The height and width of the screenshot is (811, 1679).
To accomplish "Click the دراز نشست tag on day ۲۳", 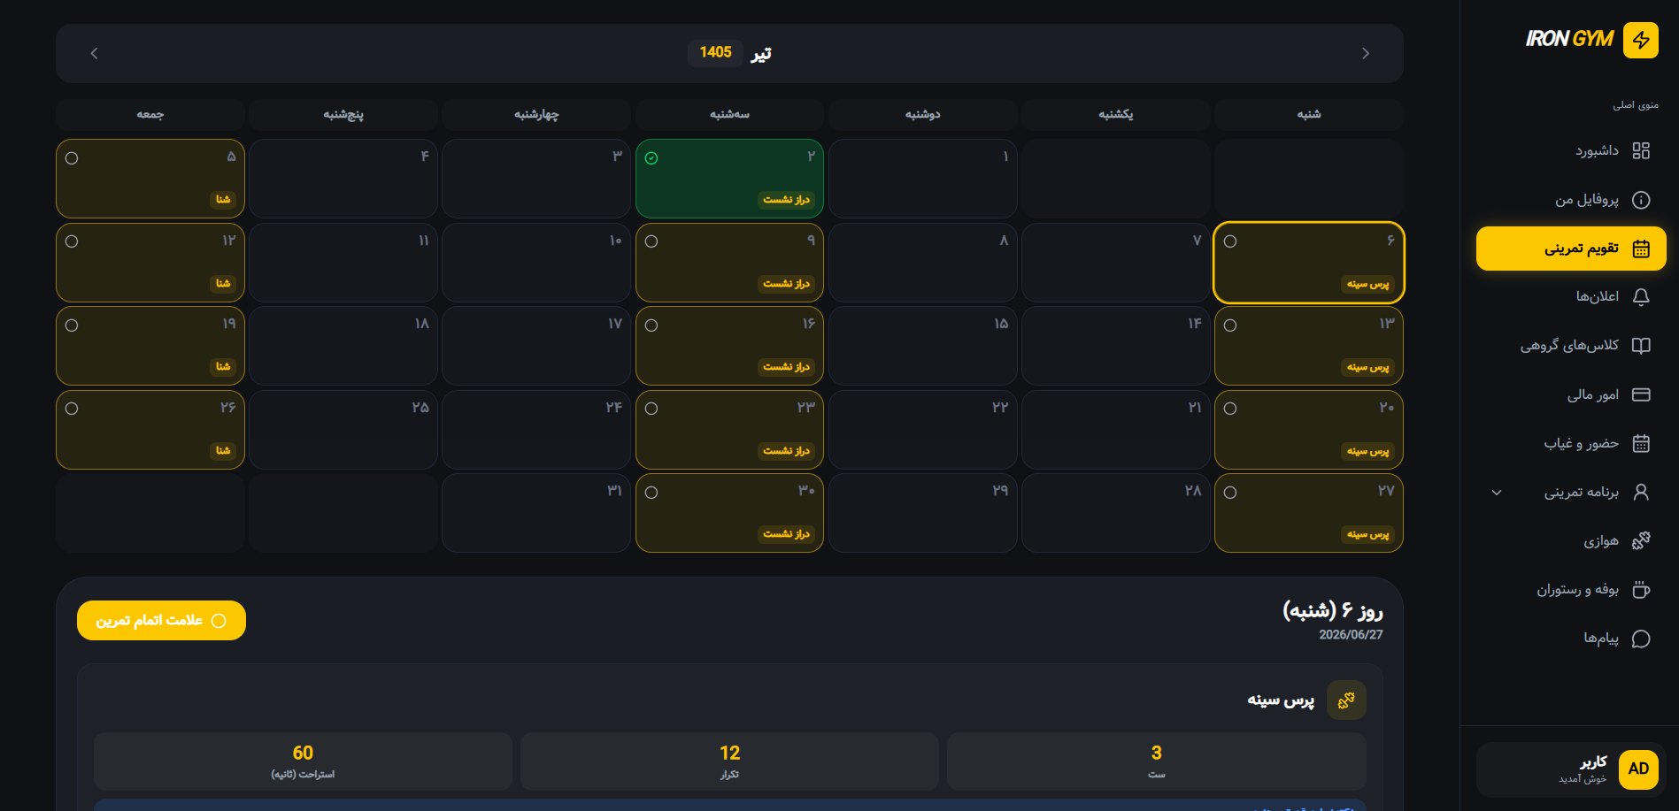I will 787,451.
